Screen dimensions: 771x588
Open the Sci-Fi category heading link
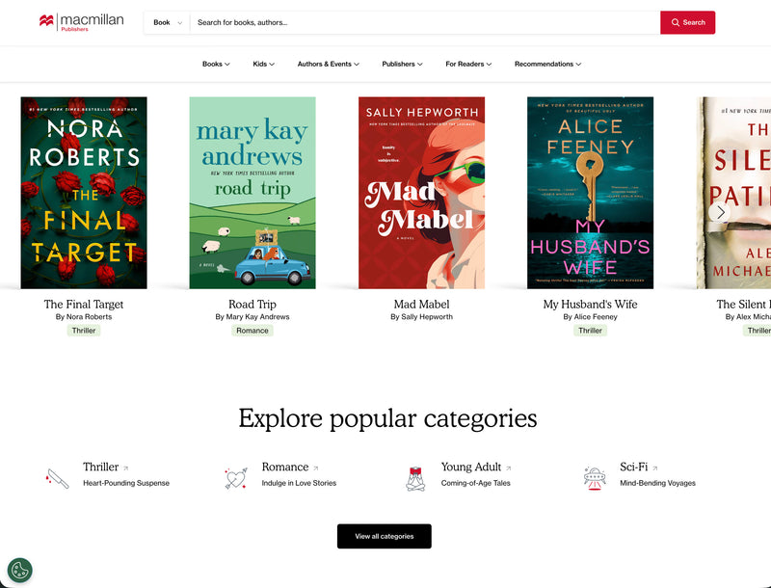tap(634, 467)
